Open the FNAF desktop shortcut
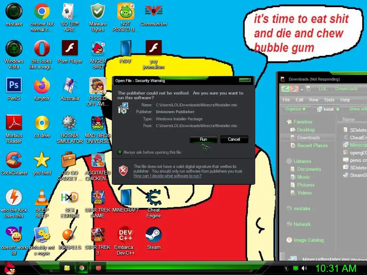Screen dimensions: 367x275 coord(126,52)
